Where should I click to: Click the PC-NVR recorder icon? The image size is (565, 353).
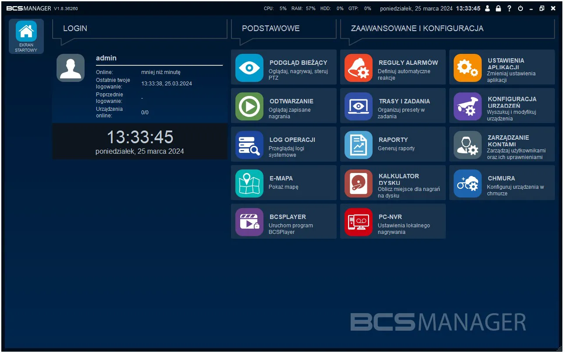(359, 222)
